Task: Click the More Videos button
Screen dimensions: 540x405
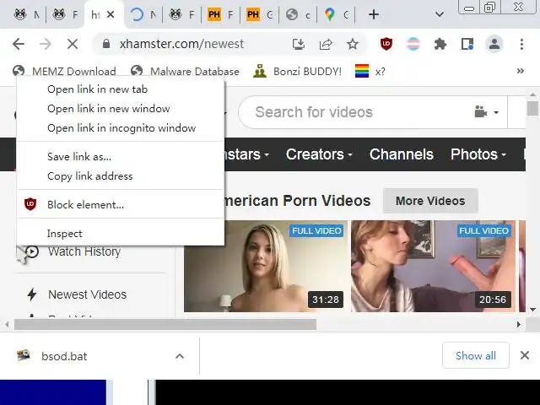Action: point(430,201)
